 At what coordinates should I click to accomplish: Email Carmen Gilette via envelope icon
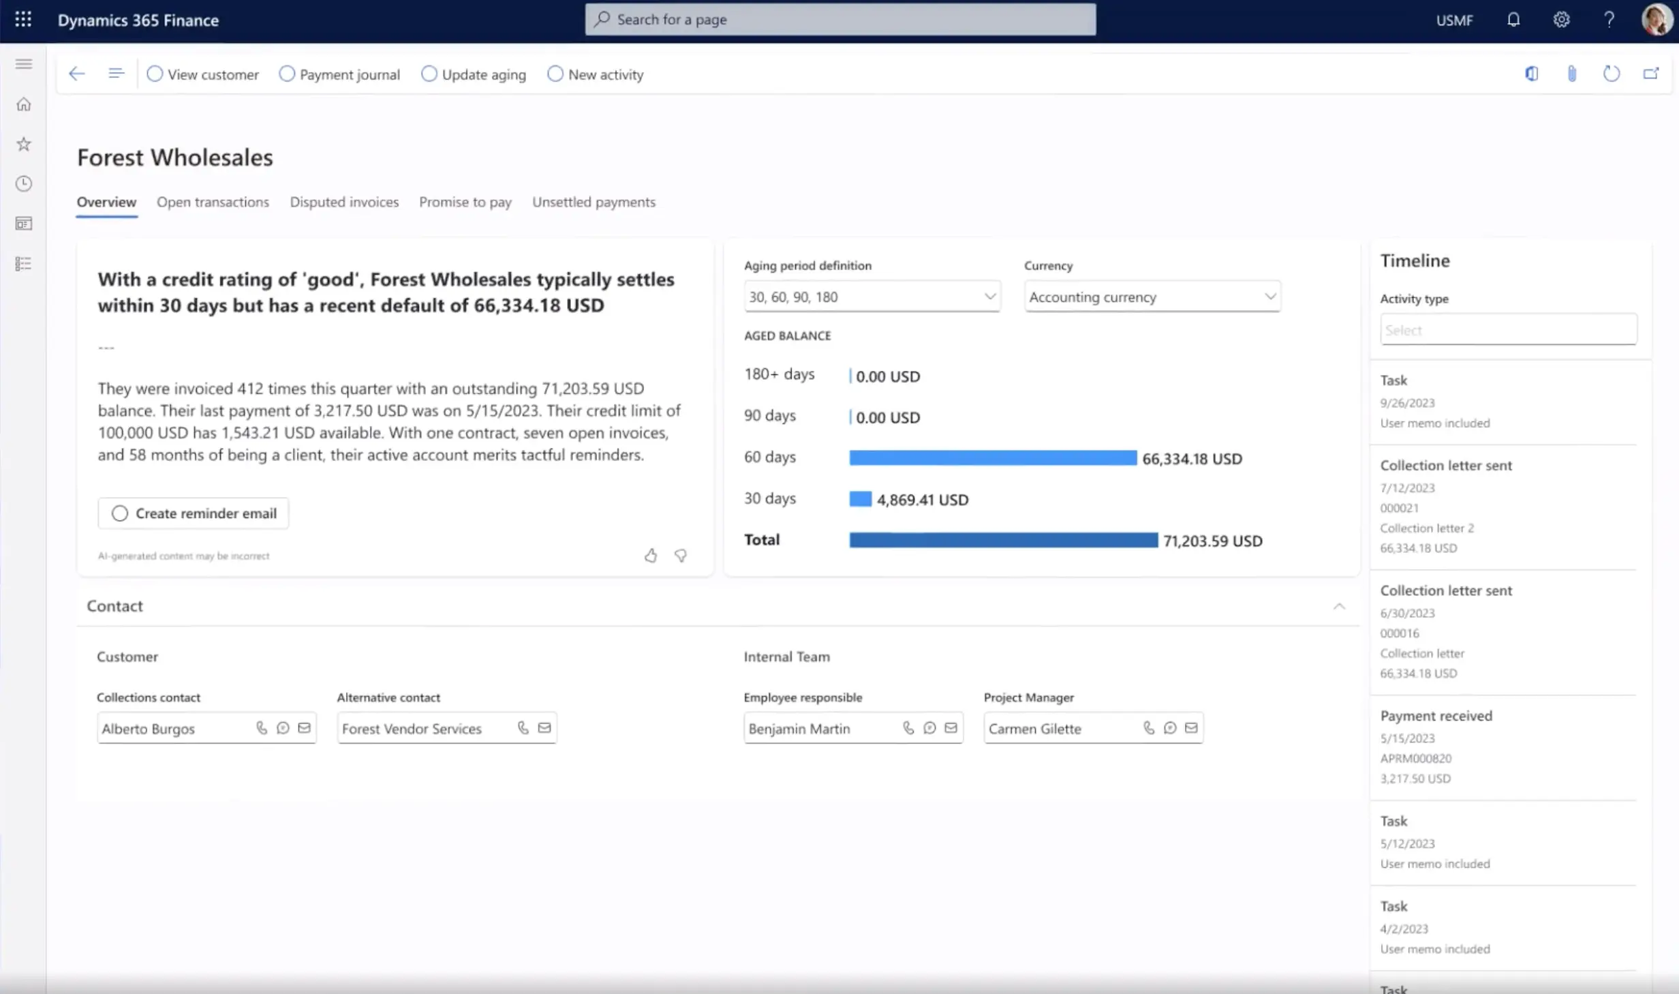coord(1191,728)
